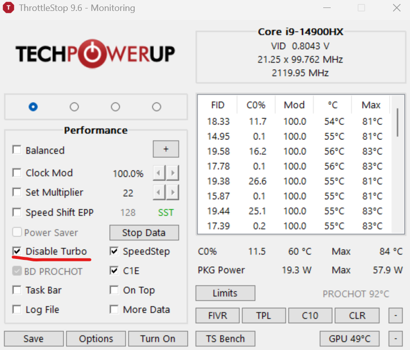The image size is (410, 350).
Task: Decrease Clock Mod with left arrow
Action: [x=159, y=173]
